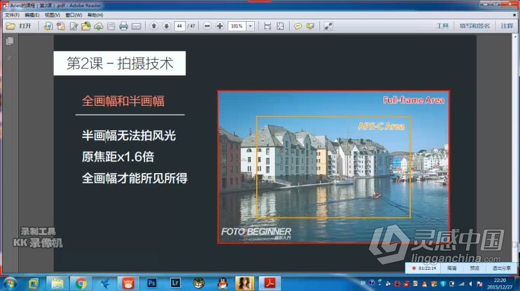
Task: Open Photoshop from the taskbar
Action: pyautogui.click(x=152, y=283)
